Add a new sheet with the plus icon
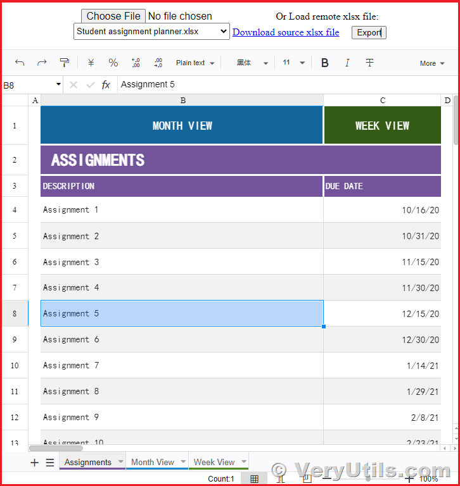This screenshot has width=460, height=486. click(x=34, y=463)
